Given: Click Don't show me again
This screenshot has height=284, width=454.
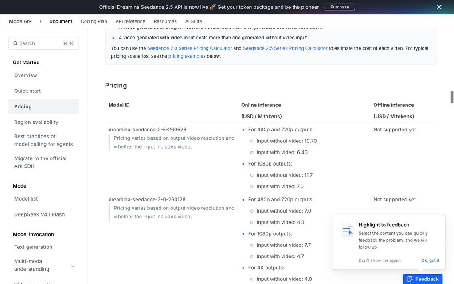Looking at the screenshot, I should coord(380,260).
